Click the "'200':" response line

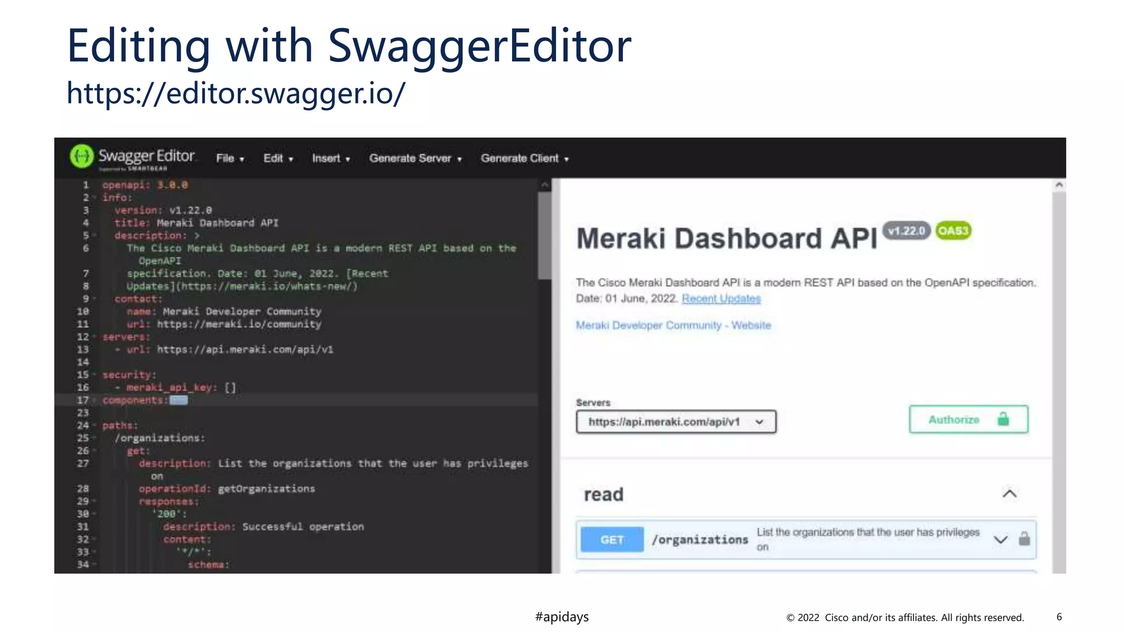[169, 514]
